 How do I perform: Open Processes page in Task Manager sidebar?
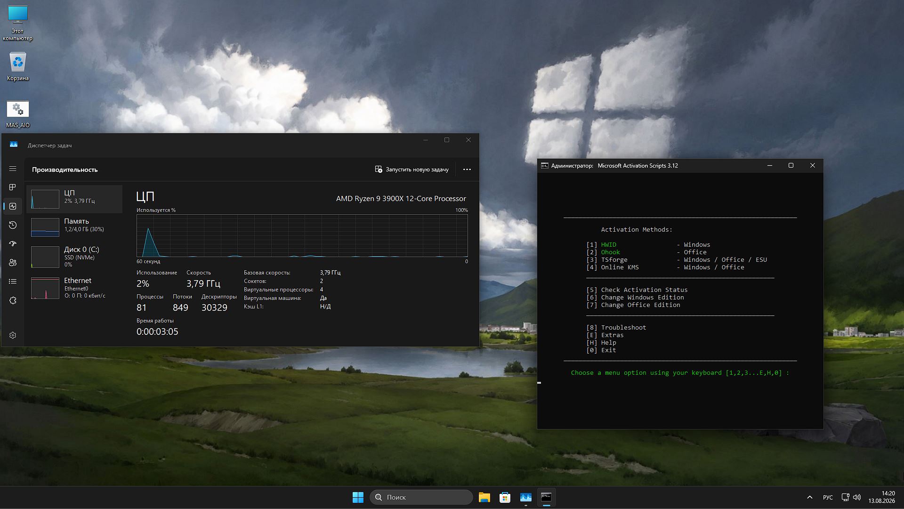point(13,187)
